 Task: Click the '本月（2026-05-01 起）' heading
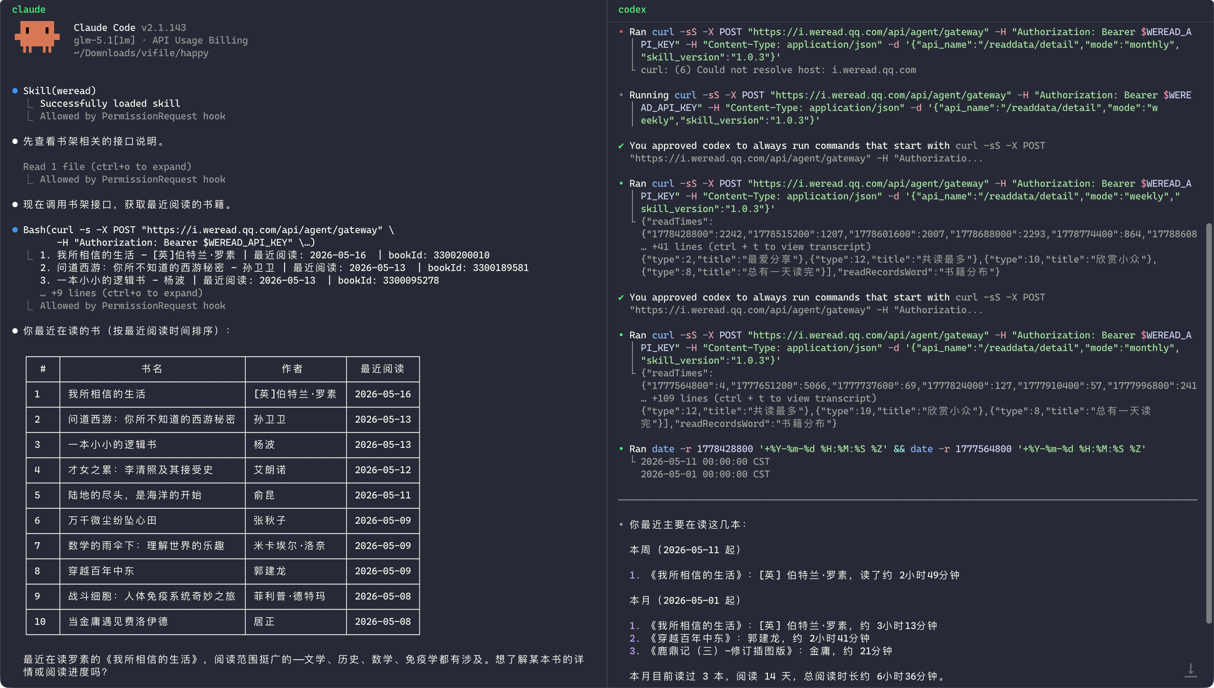tap(685, 601)
